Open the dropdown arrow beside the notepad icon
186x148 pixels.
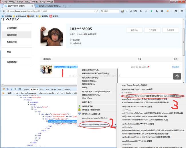126,11
